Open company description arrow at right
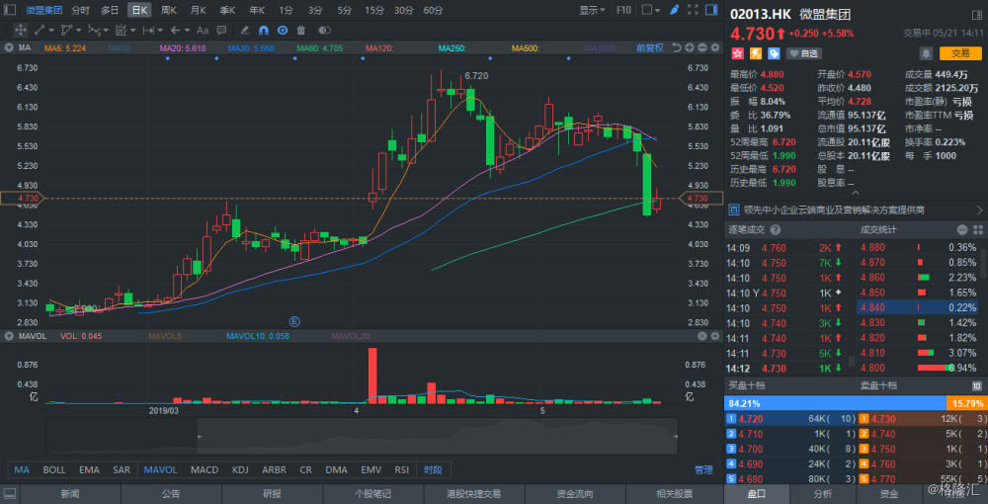Image resolution: width=988 pixels, height=504 pixels. [979, 210]
